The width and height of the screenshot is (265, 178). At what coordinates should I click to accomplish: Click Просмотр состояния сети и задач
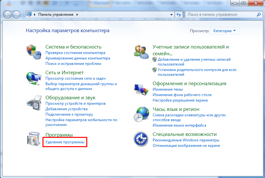click(x=75, y=78)
